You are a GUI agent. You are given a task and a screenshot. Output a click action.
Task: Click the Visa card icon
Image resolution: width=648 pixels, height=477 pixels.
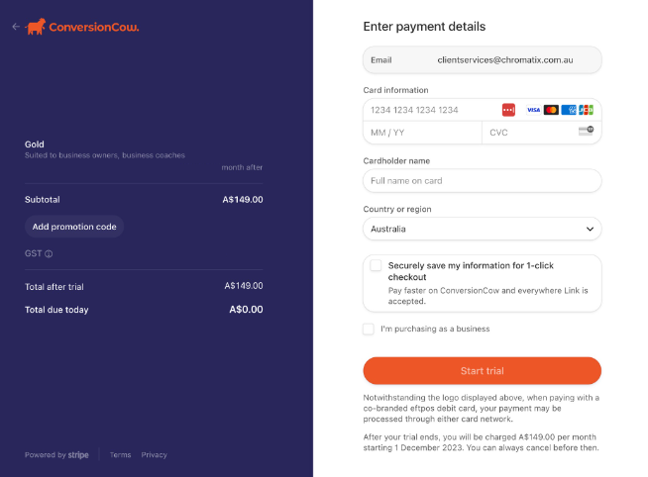click(x=533, y=110)
